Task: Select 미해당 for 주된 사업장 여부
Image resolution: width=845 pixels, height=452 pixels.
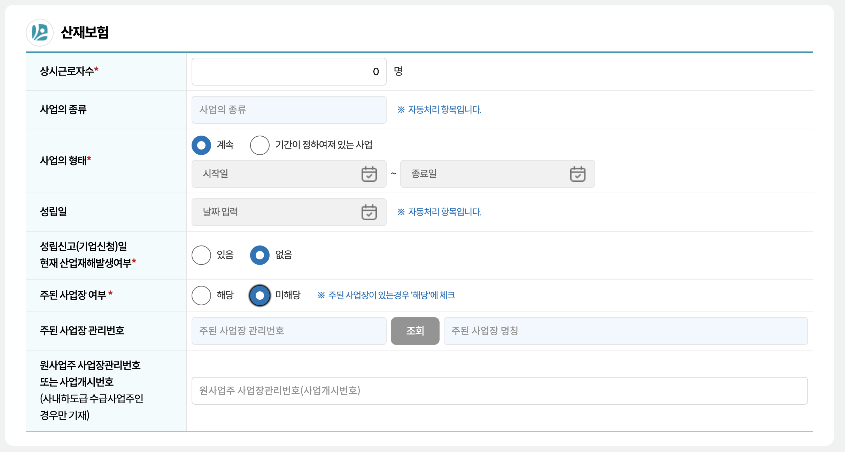Action: (x=260, y=296)
